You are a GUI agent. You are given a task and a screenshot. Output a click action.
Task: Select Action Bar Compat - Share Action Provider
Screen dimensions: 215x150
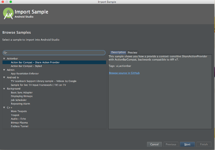click(54, 62)
